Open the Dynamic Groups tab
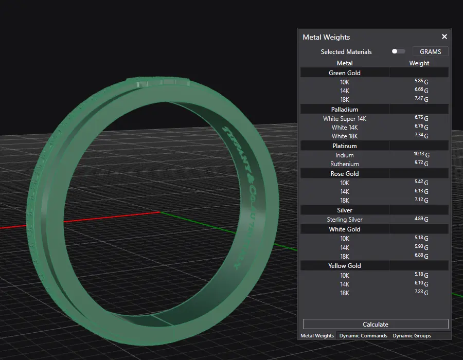 [412, 335]
